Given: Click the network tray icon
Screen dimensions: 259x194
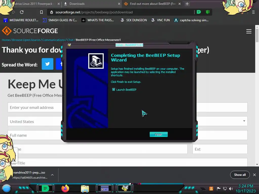Looking at the screenshot, I should [x=225, y=188].
